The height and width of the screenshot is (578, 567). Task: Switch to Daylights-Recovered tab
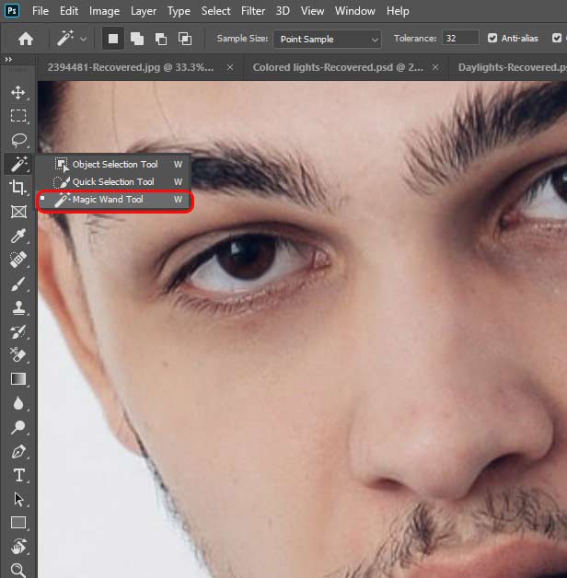pos(512,67)
